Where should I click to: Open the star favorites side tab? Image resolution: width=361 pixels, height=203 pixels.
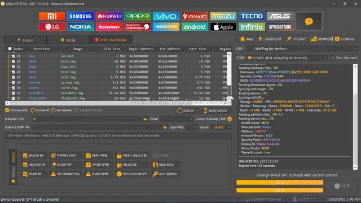coord(14,181)
